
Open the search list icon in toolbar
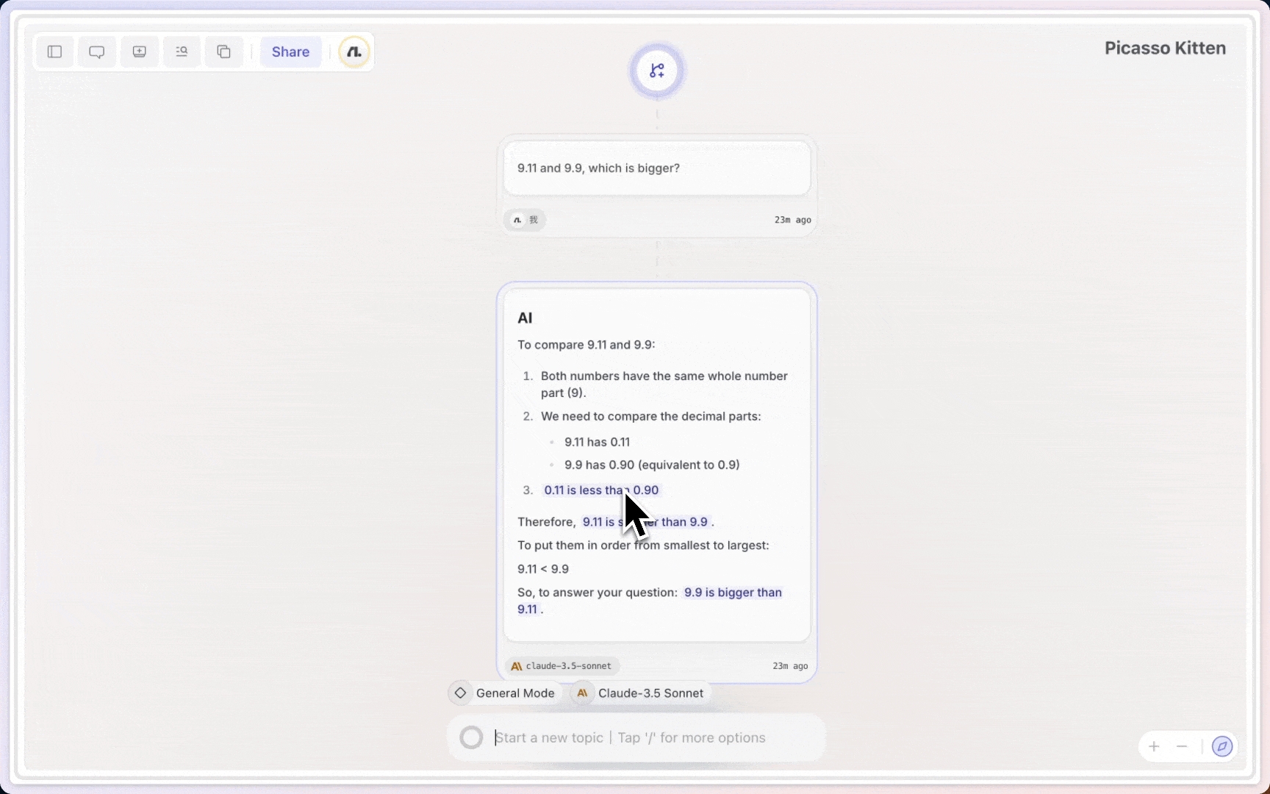point(182,51)
